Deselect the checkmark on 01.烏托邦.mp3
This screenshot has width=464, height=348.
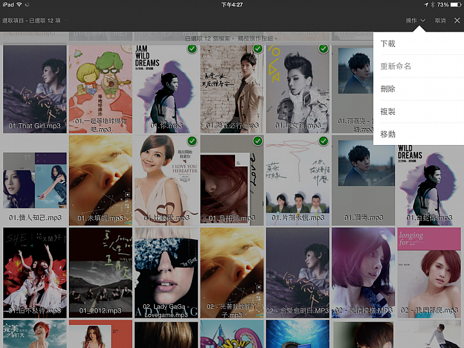click(x=258, y=141)
